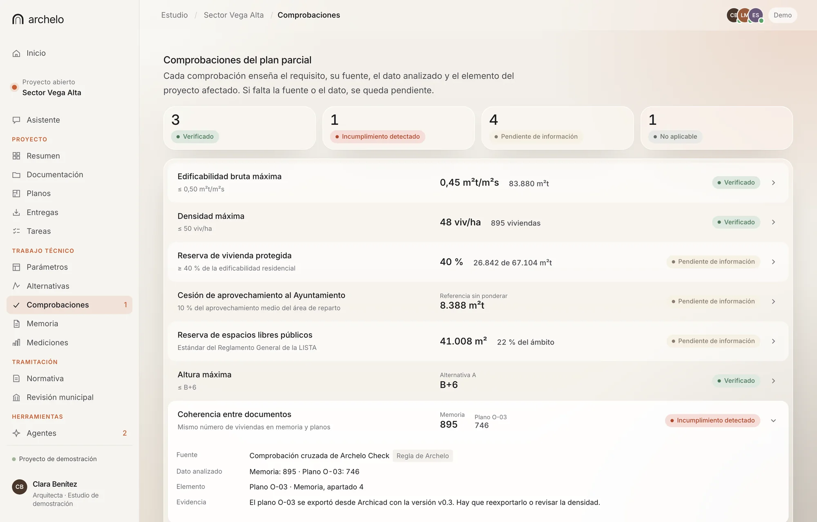
Task: Click the Memoria document icon
Action: [16, 324]
